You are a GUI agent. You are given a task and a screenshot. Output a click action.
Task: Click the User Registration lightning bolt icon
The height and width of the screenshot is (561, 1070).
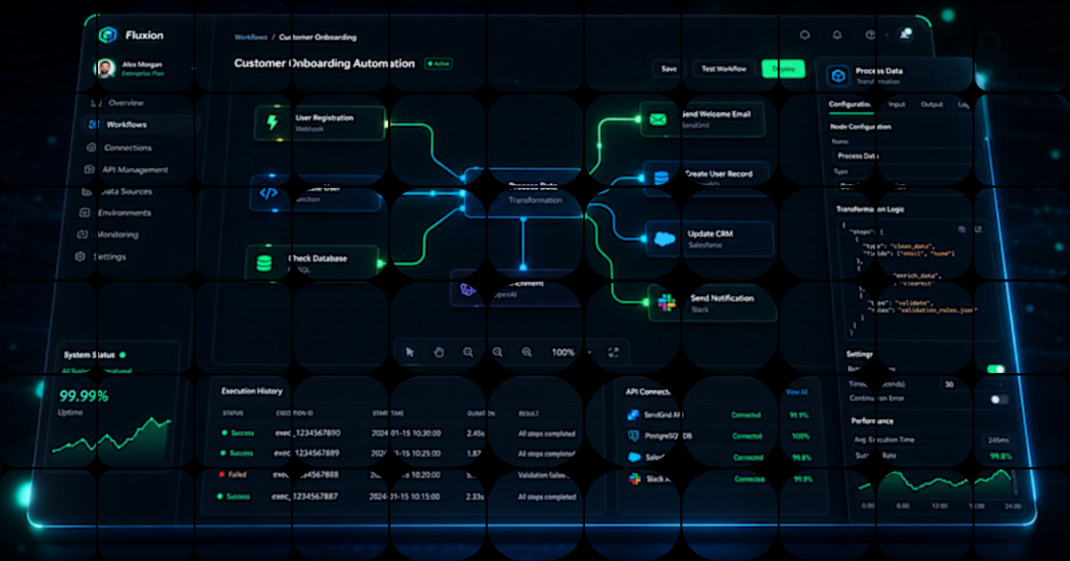(x=272, y=122)
